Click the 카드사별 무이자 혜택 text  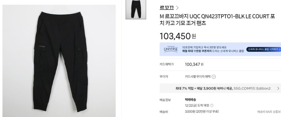[x=198, y=76]
